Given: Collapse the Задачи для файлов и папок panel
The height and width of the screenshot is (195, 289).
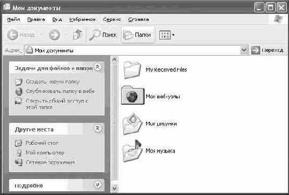Looking at the screenshot, I should [98, 67].
